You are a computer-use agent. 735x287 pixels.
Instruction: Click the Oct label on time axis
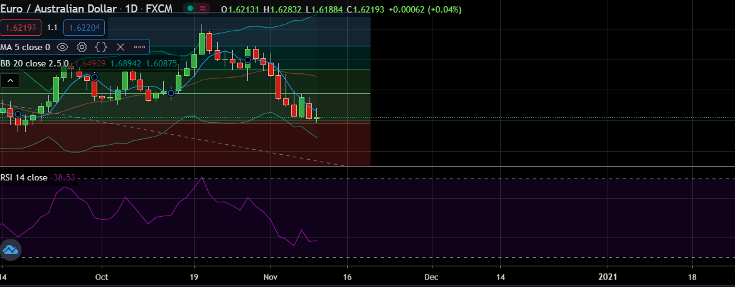(101, 277)
